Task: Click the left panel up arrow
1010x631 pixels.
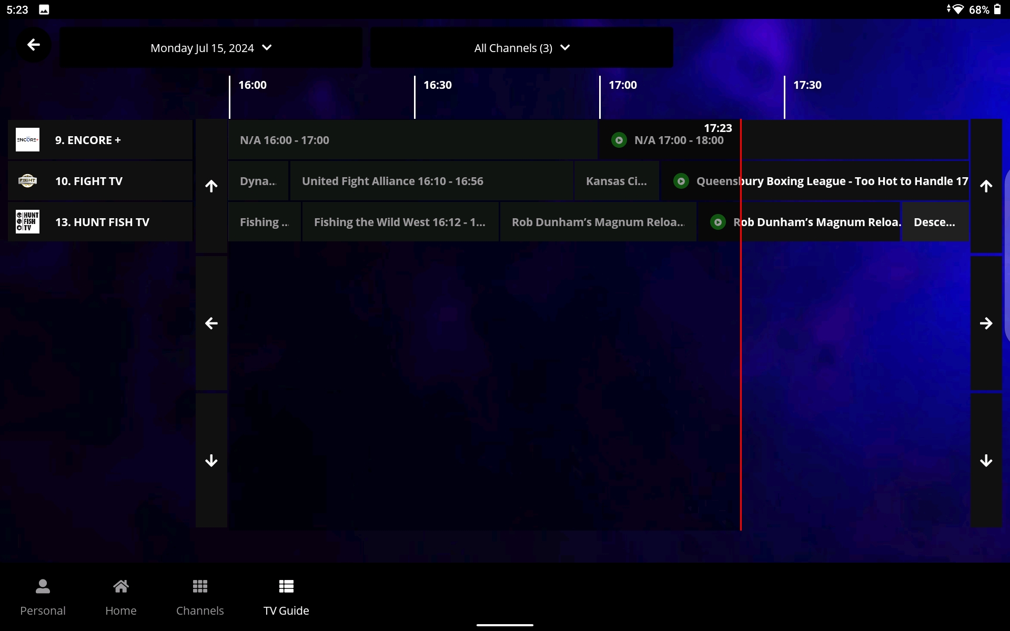Action: 211,186
